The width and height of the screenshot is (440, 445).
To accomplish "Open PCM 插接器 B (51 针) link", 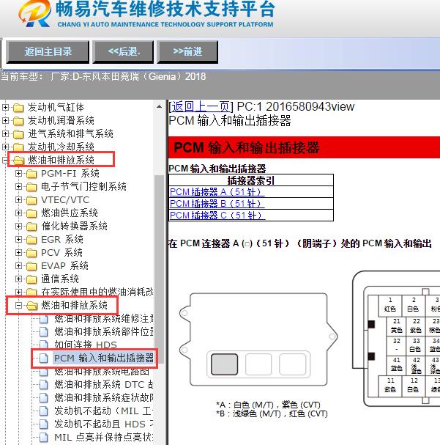I will tap(217, 204).
